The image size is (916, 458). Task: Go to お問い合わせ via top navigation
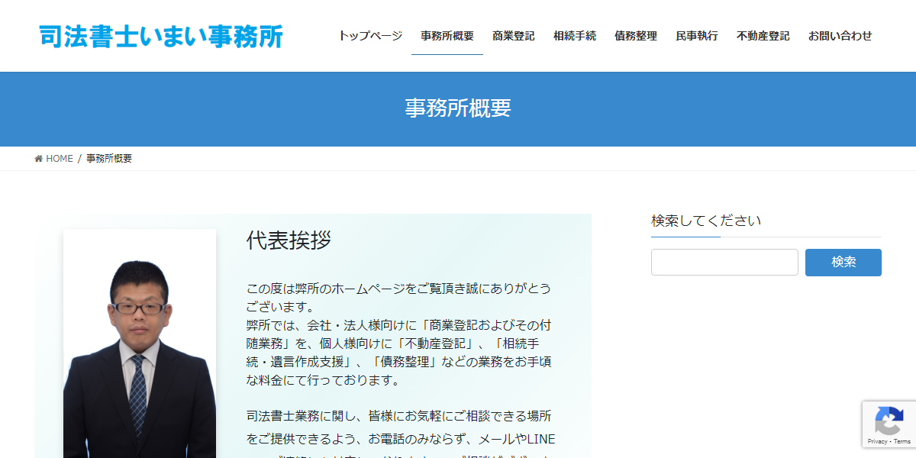point(840,35)
